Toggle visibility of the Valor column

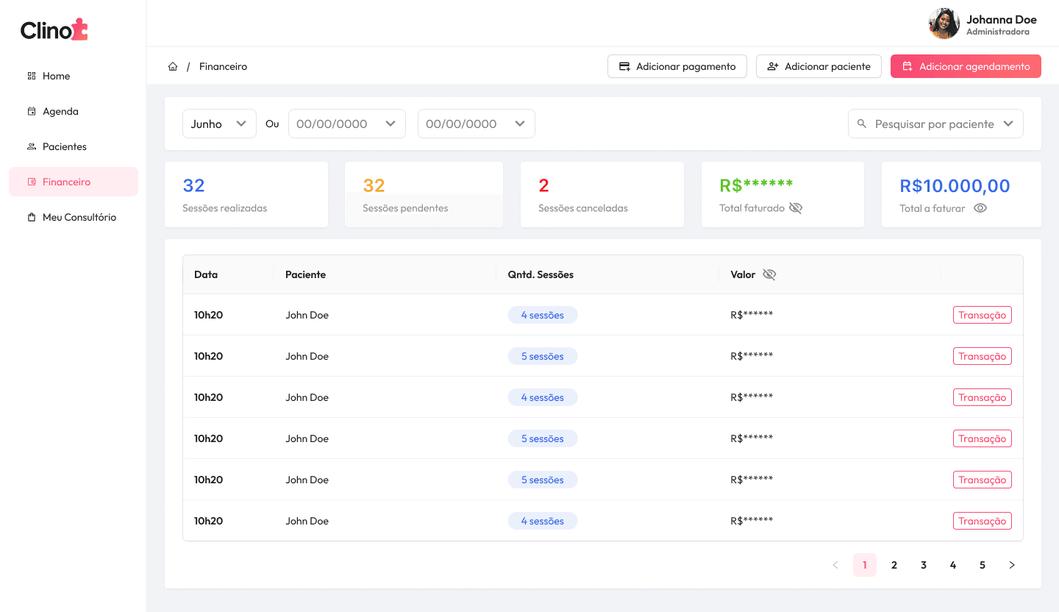769,274
